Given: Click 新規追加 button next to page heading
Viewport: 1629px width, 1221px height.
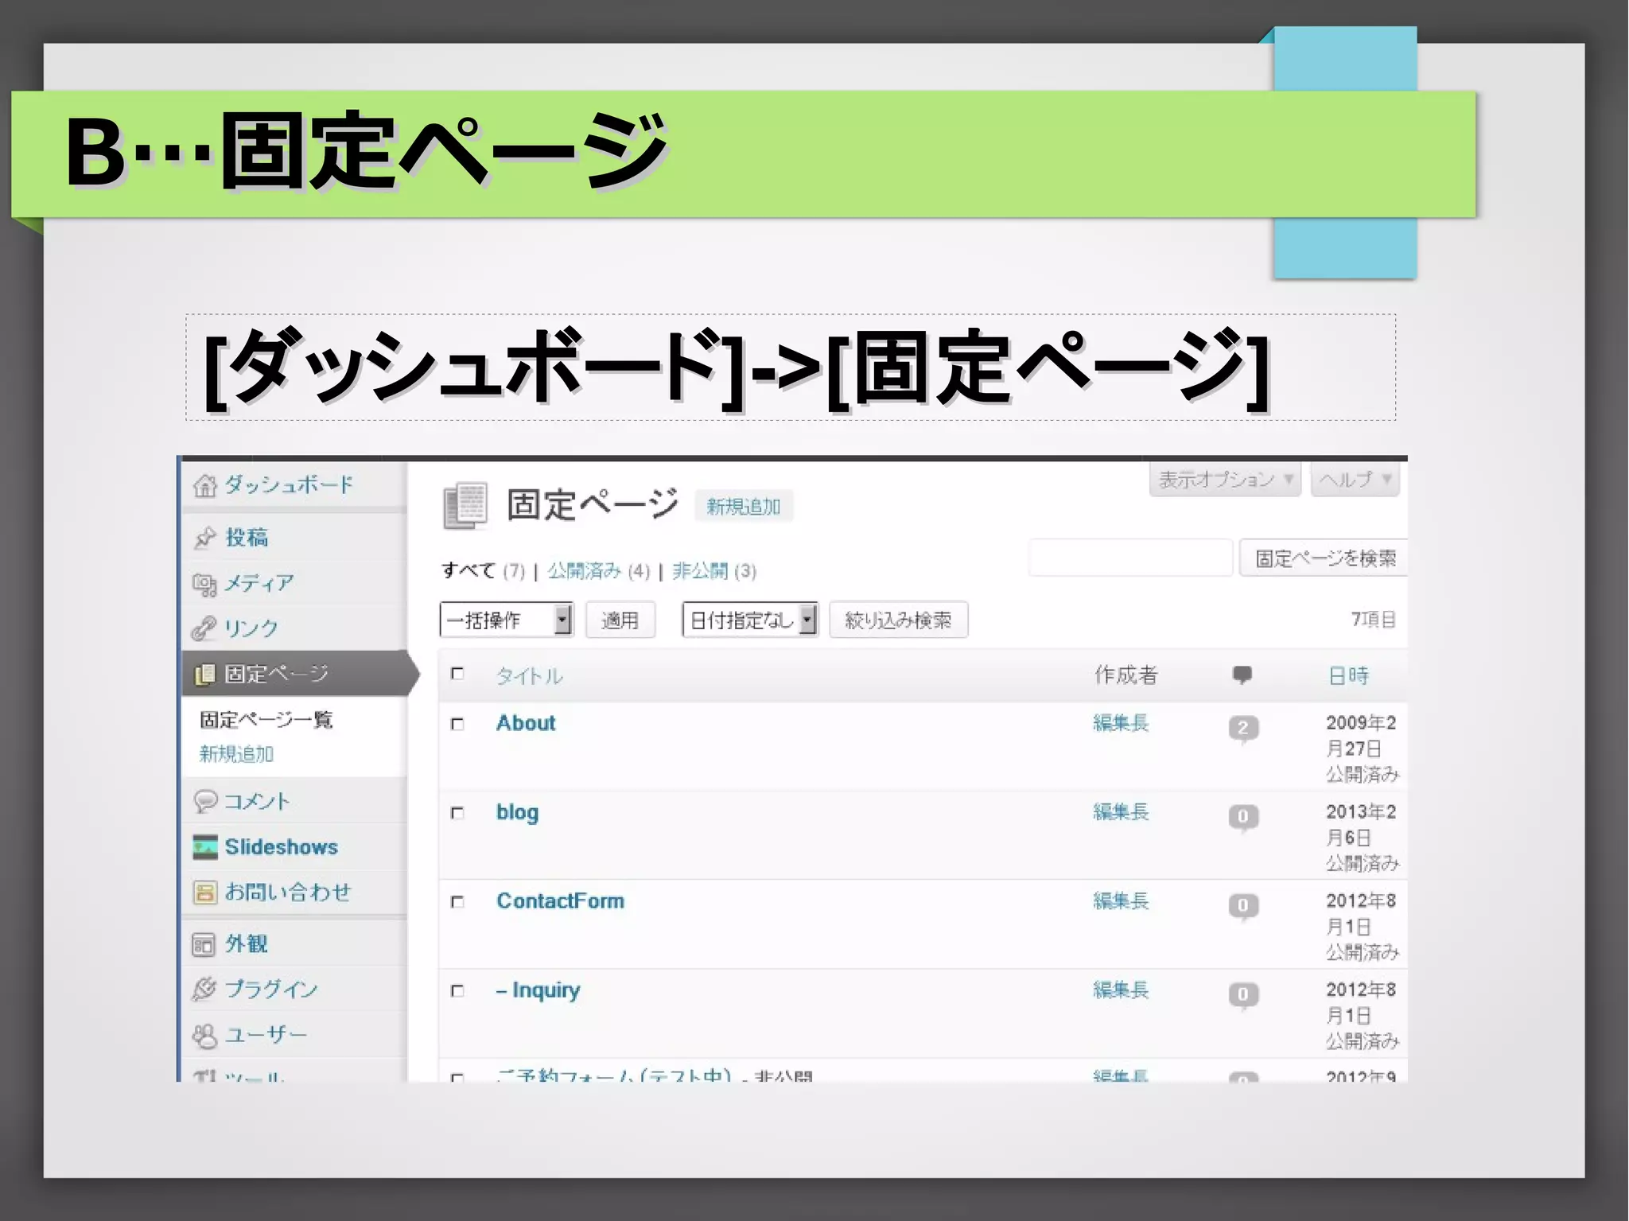Looking at the screenshot, I should point(744,507).
